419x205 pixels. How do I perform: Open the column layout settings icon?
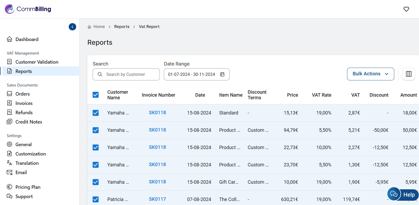coord(409,74)
